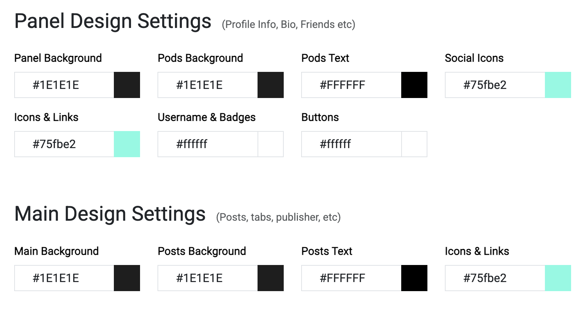Image resolution: width=582 pixels, height=310 pixels.
Task: Open the Pods Background color swatch
Action: [x=271, y=85]
